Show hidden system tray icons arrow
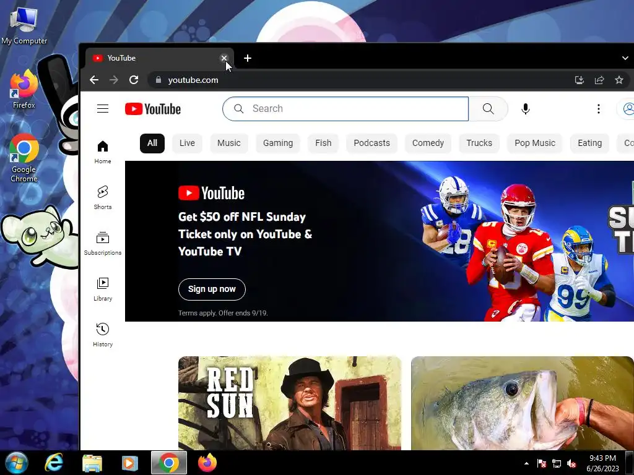 click(526, 463)
